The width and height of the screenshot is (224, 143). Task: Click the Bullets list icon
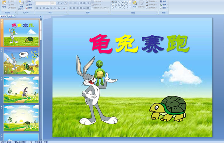[x=71, y=3]
